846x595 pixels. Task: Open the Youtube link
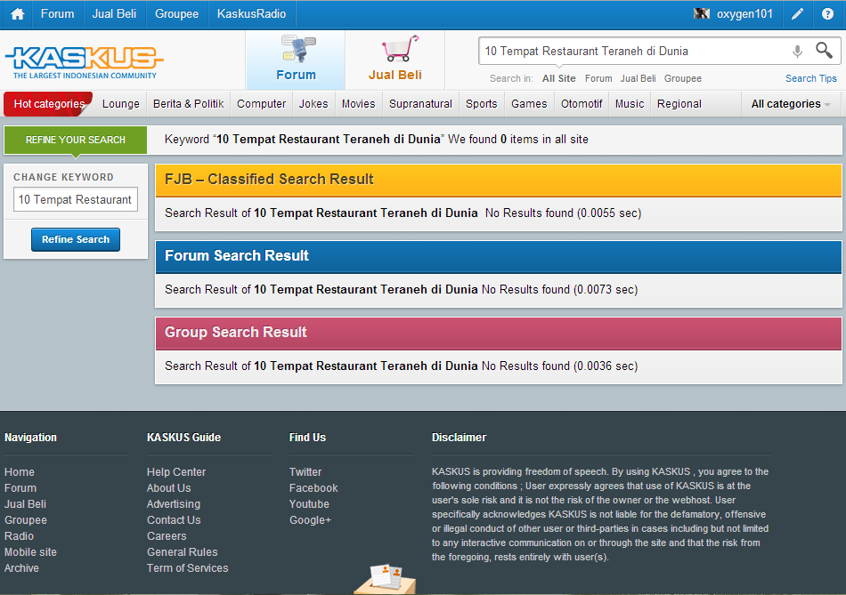[309, 504]
